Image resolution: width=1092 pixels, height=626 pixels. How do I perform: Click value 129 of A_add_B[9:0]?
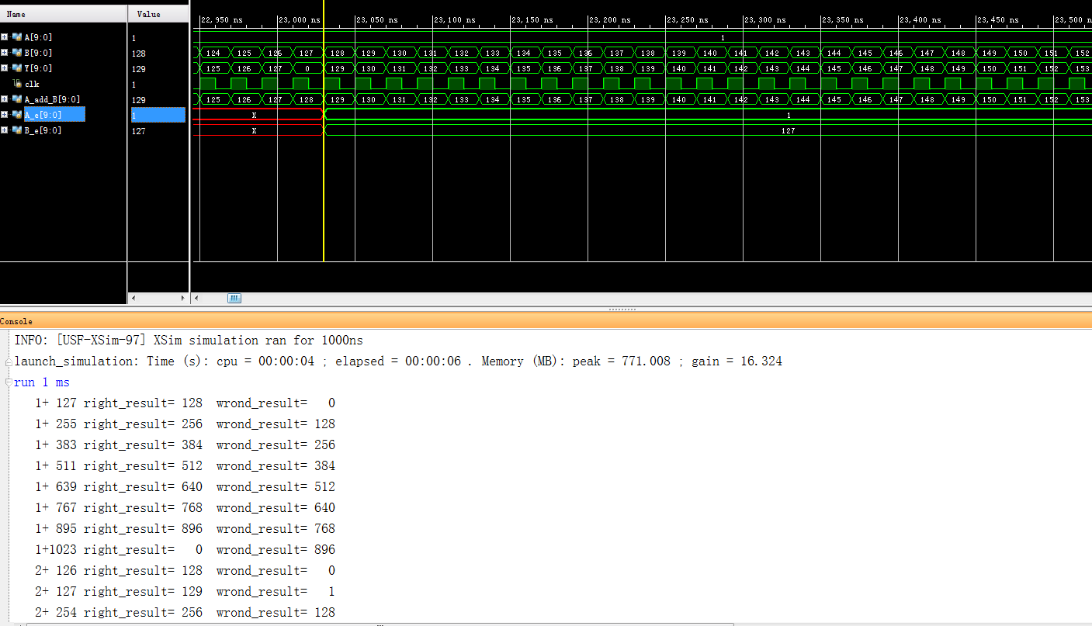point(138,100)
